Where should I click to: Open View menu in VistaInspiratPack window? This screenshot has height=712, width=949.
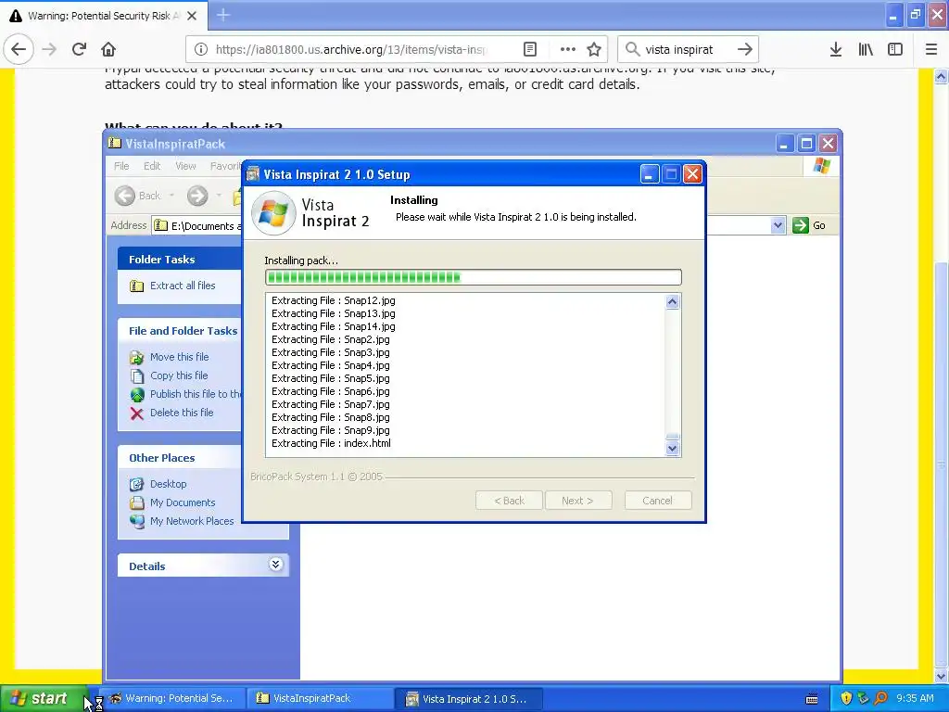point(185,166)
